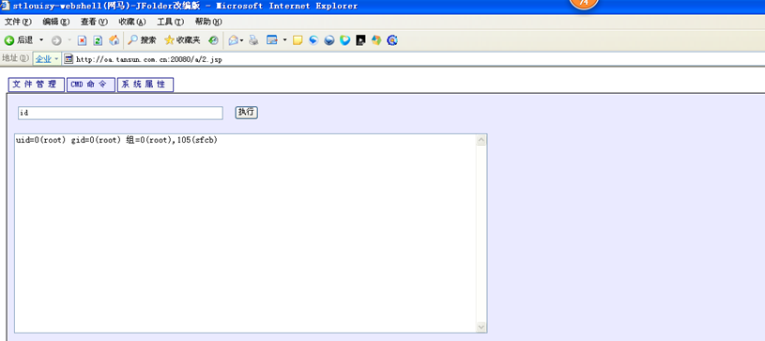Open the 企业 dropdown in address bar
The height and width of the screenshot is (341, 765).
pyautogui.click(x=47, y=59)
